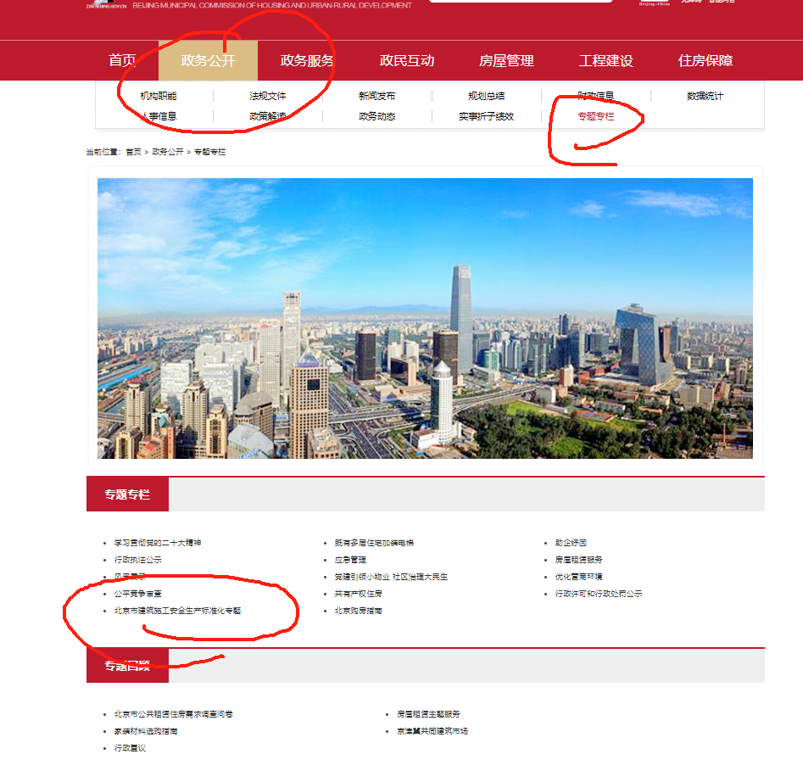Open 党建引领小物业 社区治理大民生 link
Screen dimensions: 803x771
391,576
